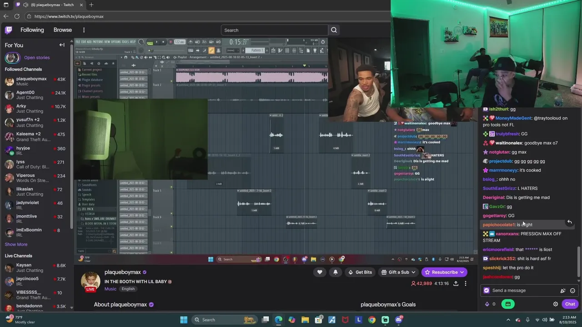The height and width of the screenshot is (327, 582).
Task: Click the microphone icon in system tray
Action: (527, 320)
